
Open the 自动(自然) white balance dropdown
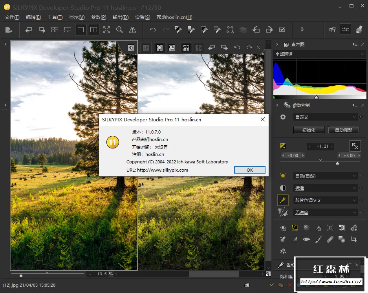coord(325,176)
